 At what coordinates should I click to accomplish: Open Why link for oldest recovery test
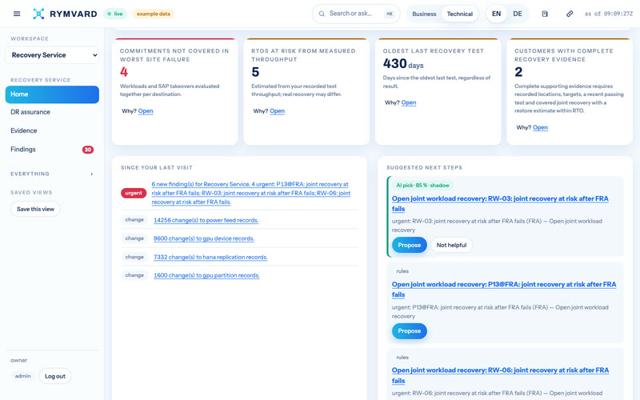click(409, 103)
